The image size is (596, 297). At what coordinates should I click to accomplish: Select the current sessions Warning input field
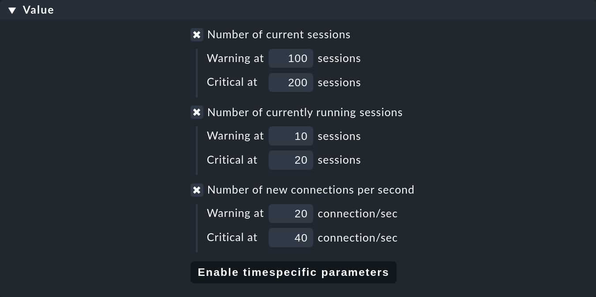291,58
